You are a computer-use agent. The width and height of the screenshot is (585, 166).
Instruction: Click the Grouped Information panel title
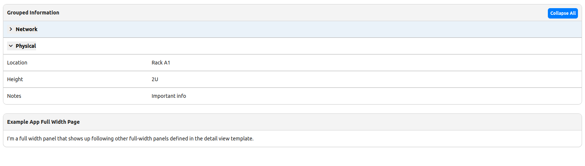pyautogui.click(x=33, y=13)
